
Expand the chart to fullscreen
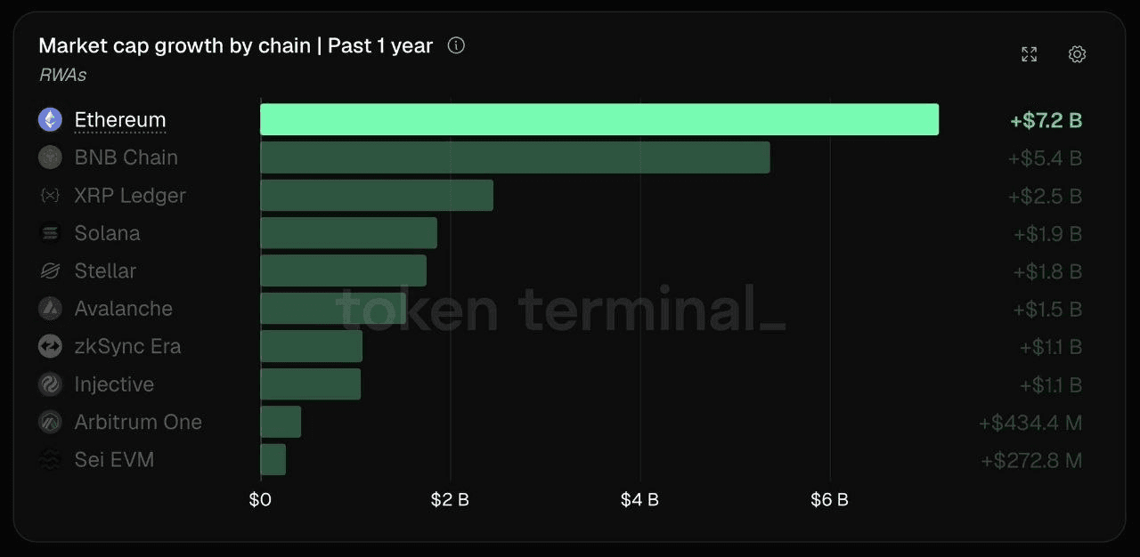tap(1029, 54)
